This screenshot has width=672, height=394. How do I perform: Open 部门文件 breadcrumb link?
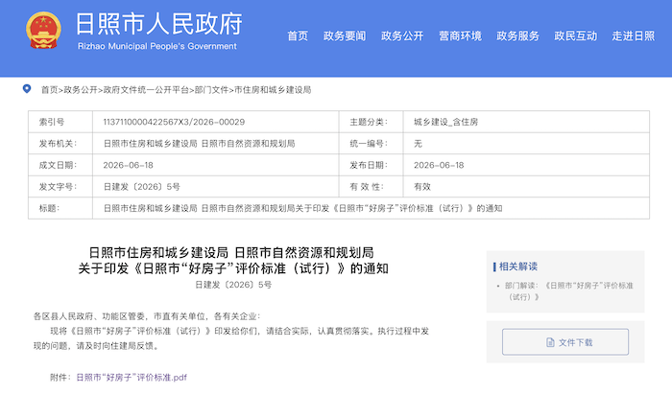[212, 90]
